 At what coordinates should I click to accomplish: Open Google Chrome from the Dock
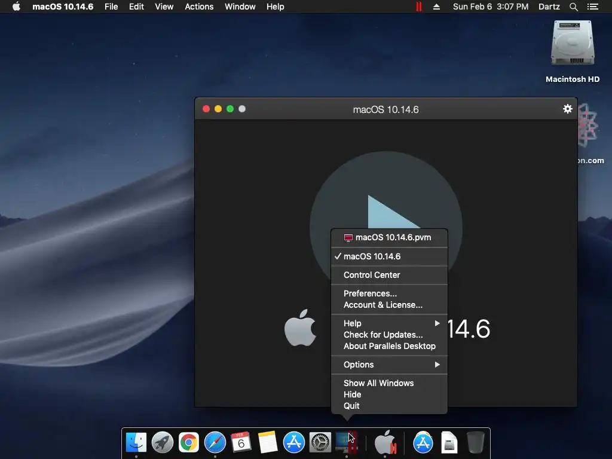click(x=188, y=443)
